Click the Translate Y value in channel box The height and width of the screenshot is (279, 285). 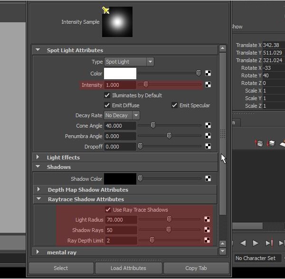point(274,53)
